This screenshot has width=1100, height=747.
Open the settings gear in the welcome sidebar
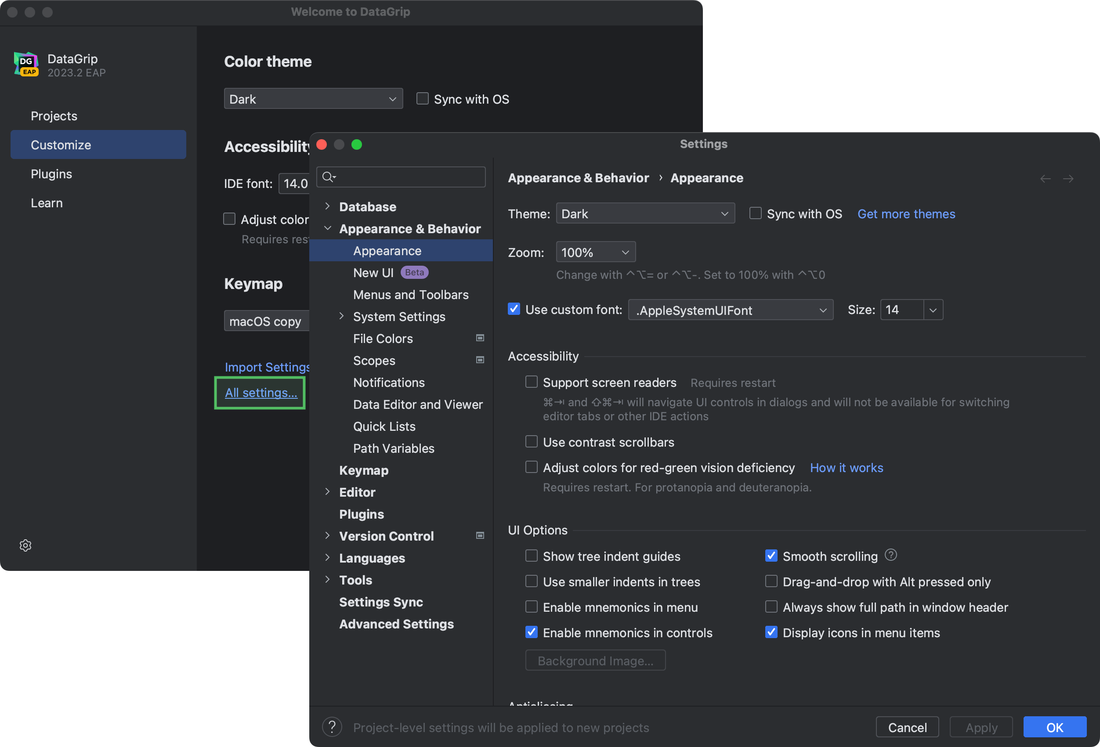click(25, 545)
